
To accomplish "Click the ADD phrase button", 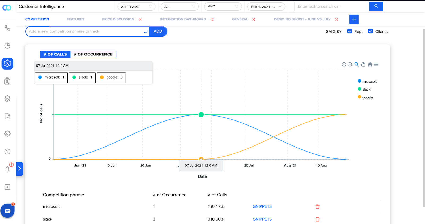I will [x=158, y=31].
